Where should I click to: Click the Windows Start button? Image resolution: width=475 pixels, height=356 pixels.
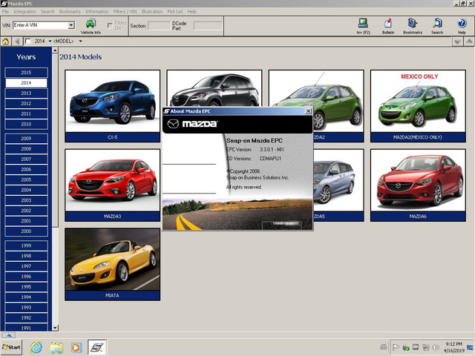(11, 347)
